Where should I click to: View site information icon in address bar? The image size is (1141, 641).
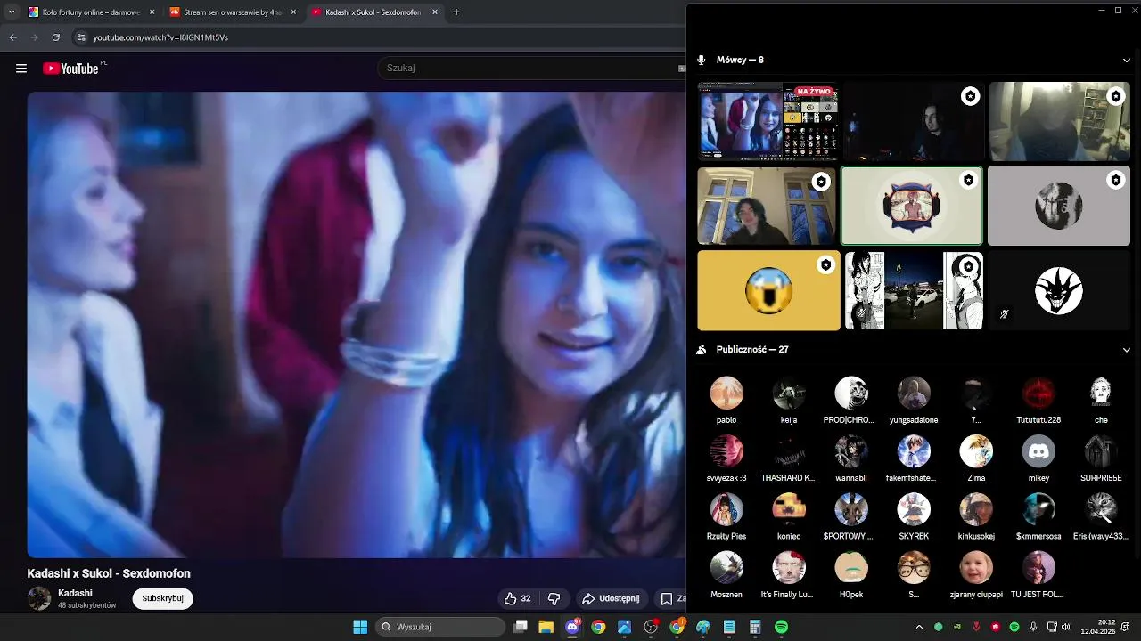(x=81, y=37)
